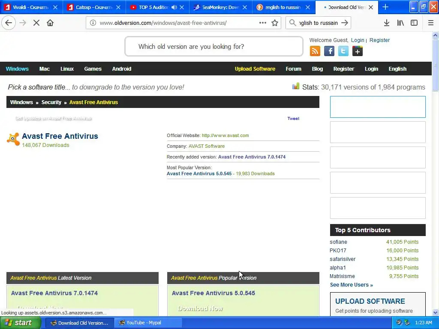This screenshot has height=329, width=439.
Task: Click See More Users link
Action: point(352,285)
